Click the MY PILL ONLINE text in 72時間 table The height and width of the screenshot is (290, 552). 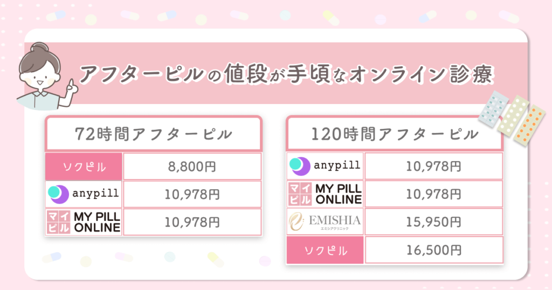tap(97, 222)
